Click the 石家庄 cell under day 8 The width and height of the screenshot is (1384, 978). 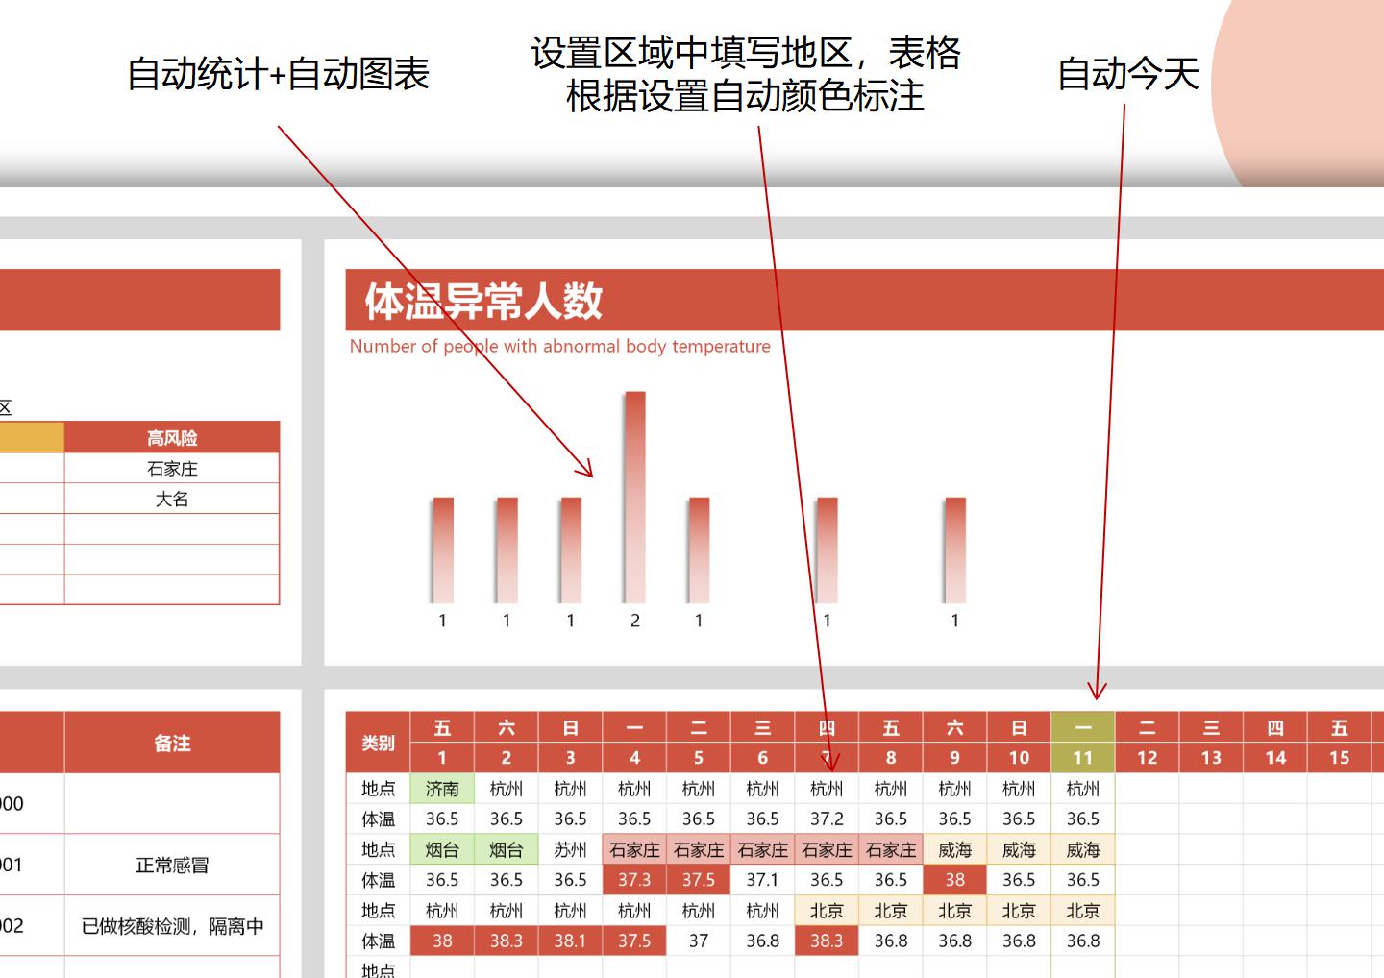click(x=891, y=849)
